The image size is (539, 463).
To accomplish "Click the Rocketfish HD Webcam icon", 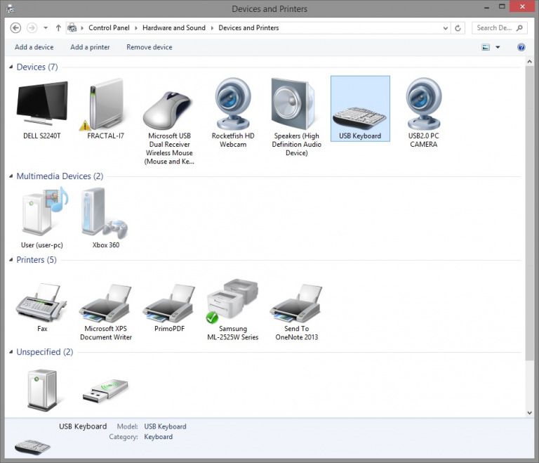I will (233, 104).
